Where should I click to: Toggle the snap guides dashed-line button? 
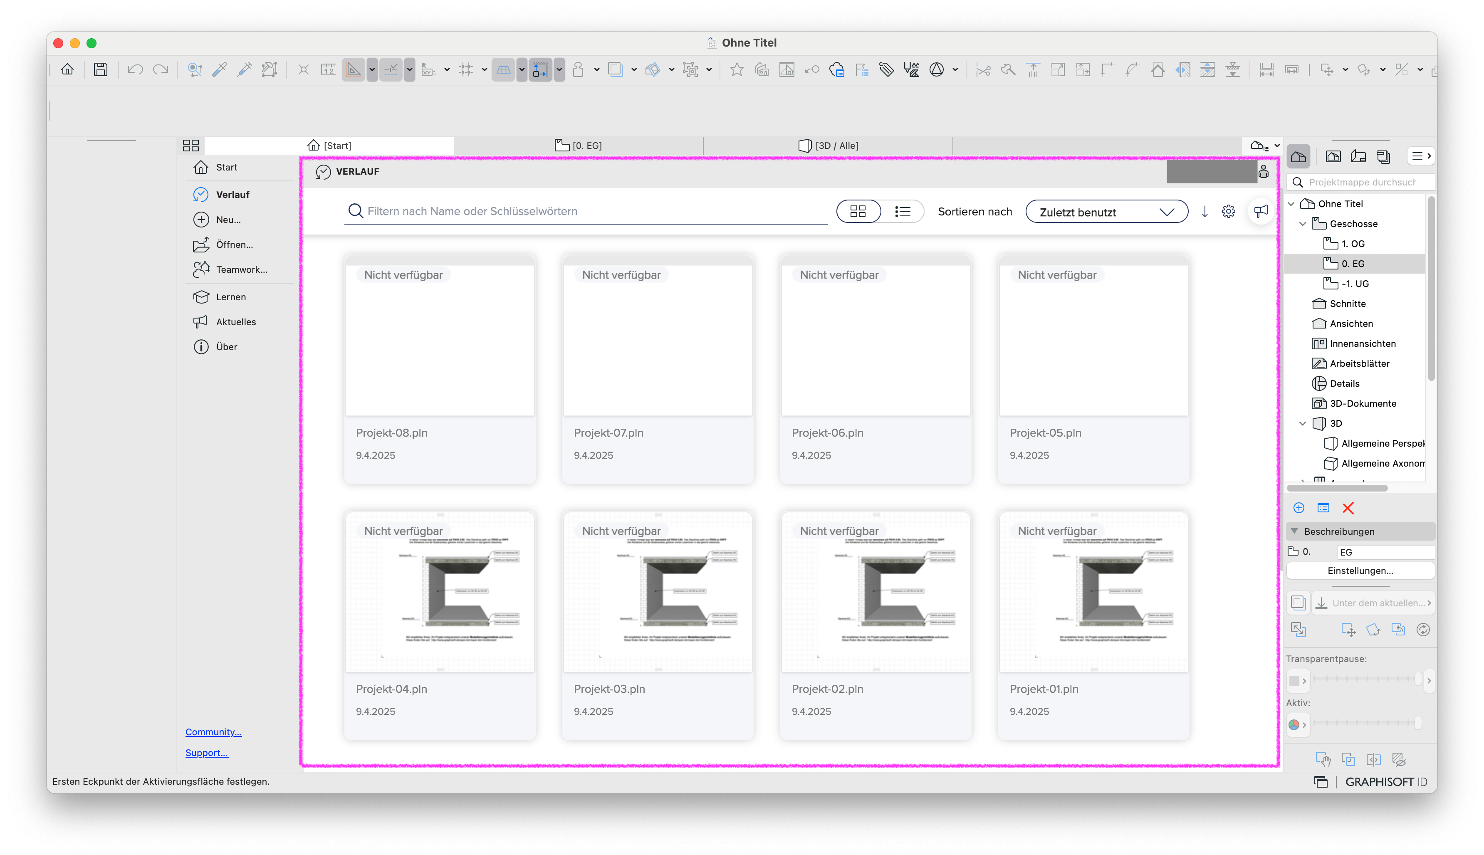(391, 69)
